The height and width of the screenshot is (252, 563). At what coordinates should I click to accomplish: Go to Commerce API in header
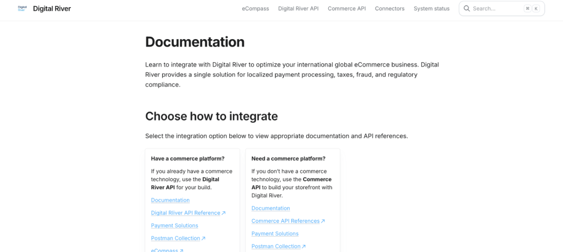point(346,9)
